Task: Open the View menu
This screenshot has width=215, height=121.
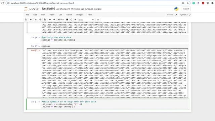Action: tap(43, 15)
